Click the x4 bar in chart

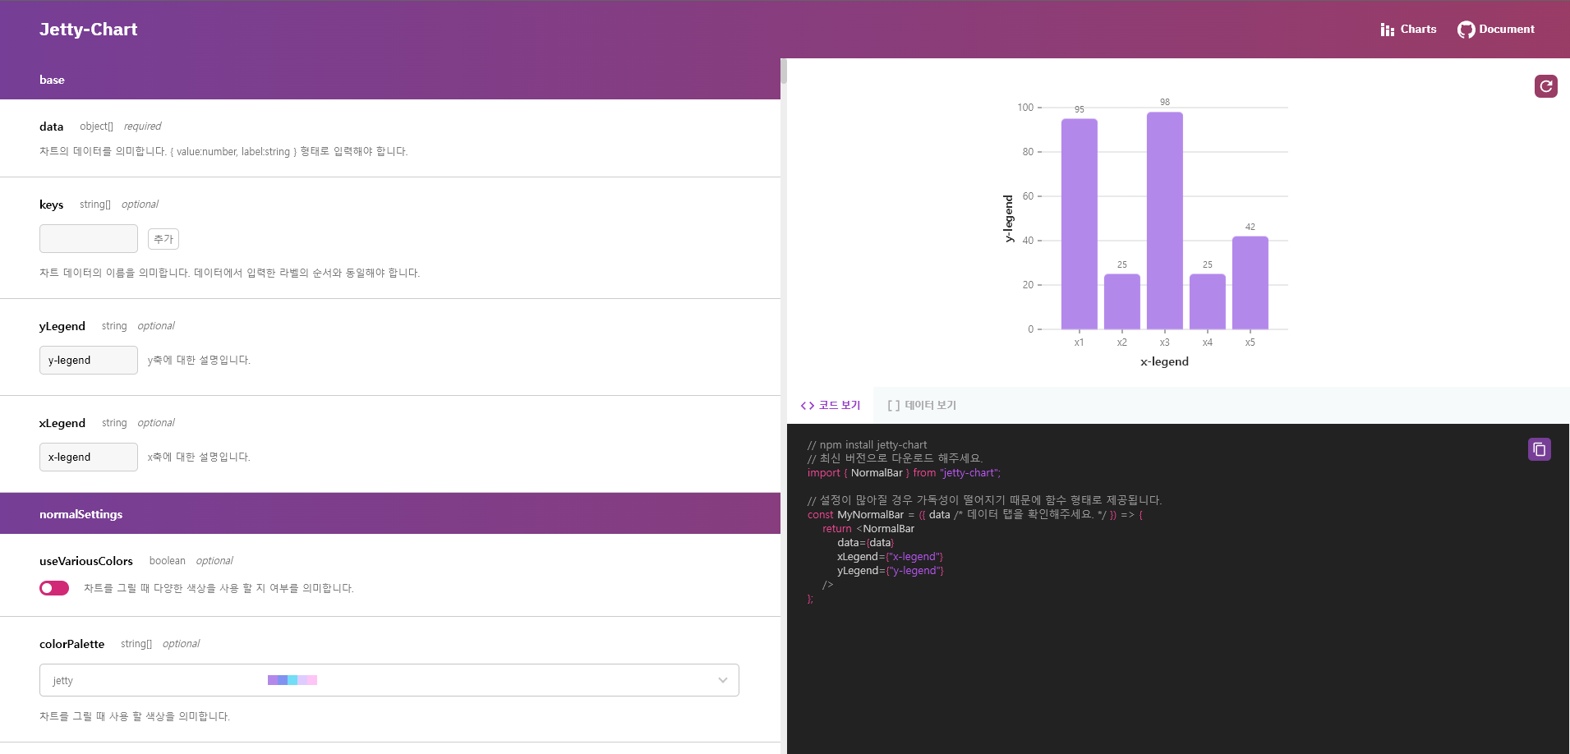pos(1207,301)
